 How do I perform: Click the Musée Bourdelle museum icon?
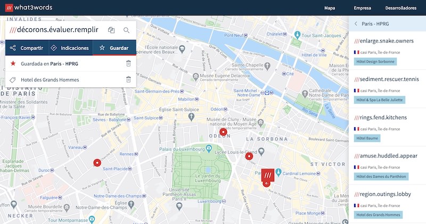[67, 208]
